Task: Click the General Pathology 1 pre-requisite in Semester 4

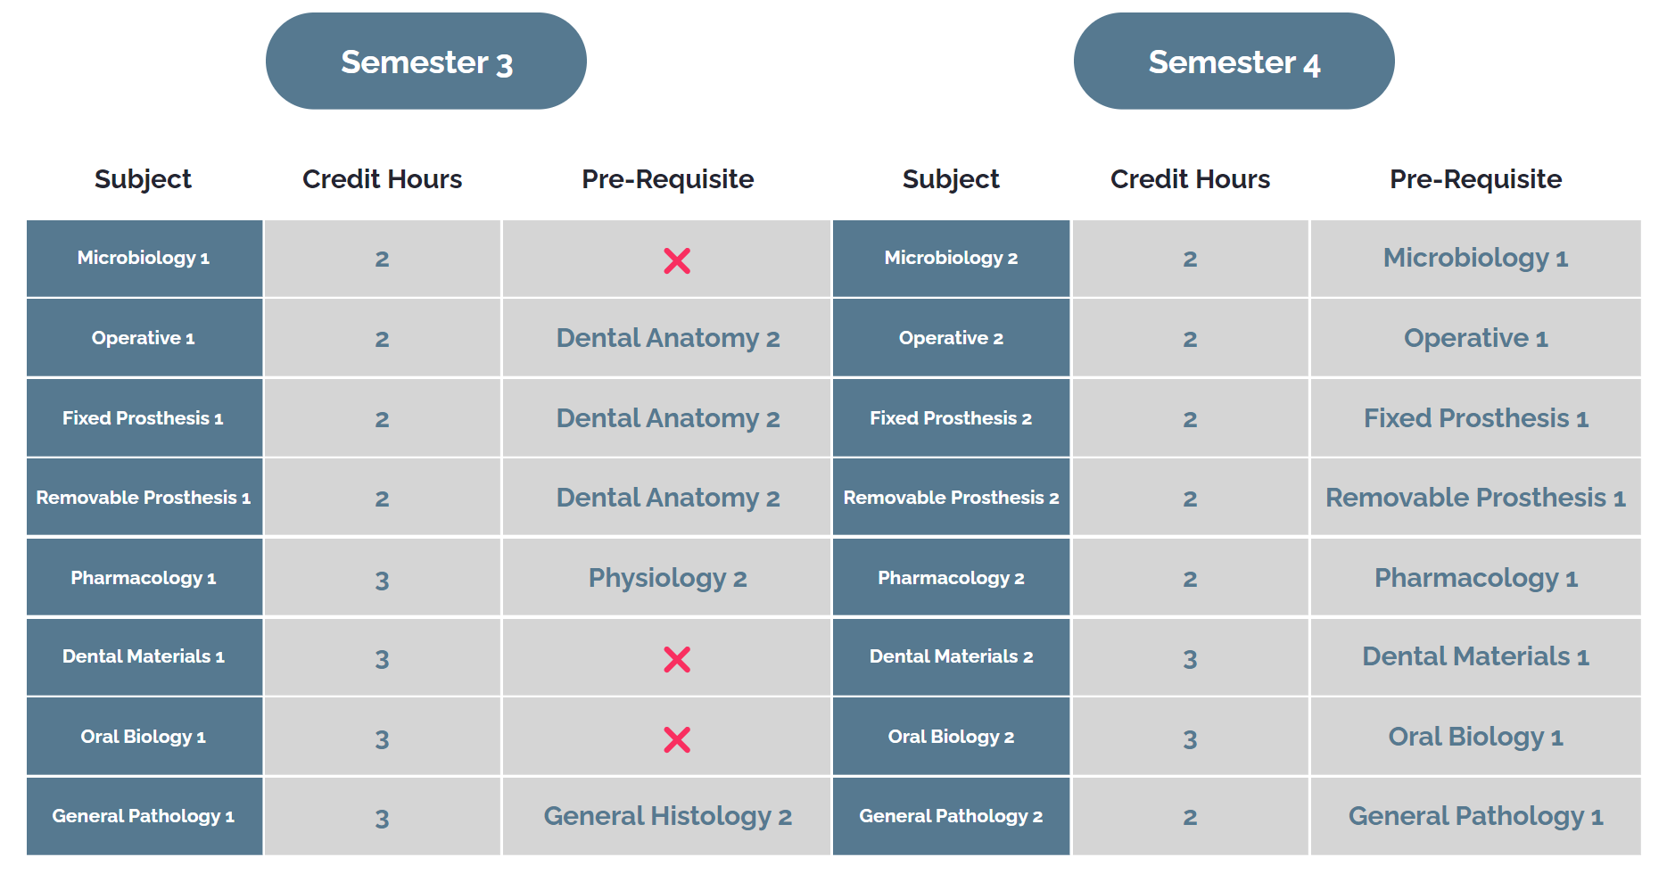Action: point(1475,816)
